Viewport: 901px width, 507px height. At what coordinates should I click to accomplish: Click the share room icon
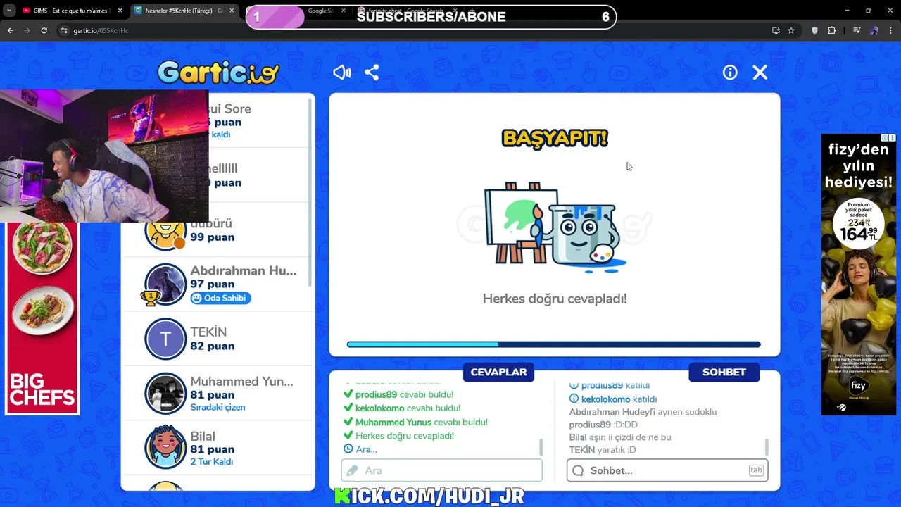[x=372, y=73]
